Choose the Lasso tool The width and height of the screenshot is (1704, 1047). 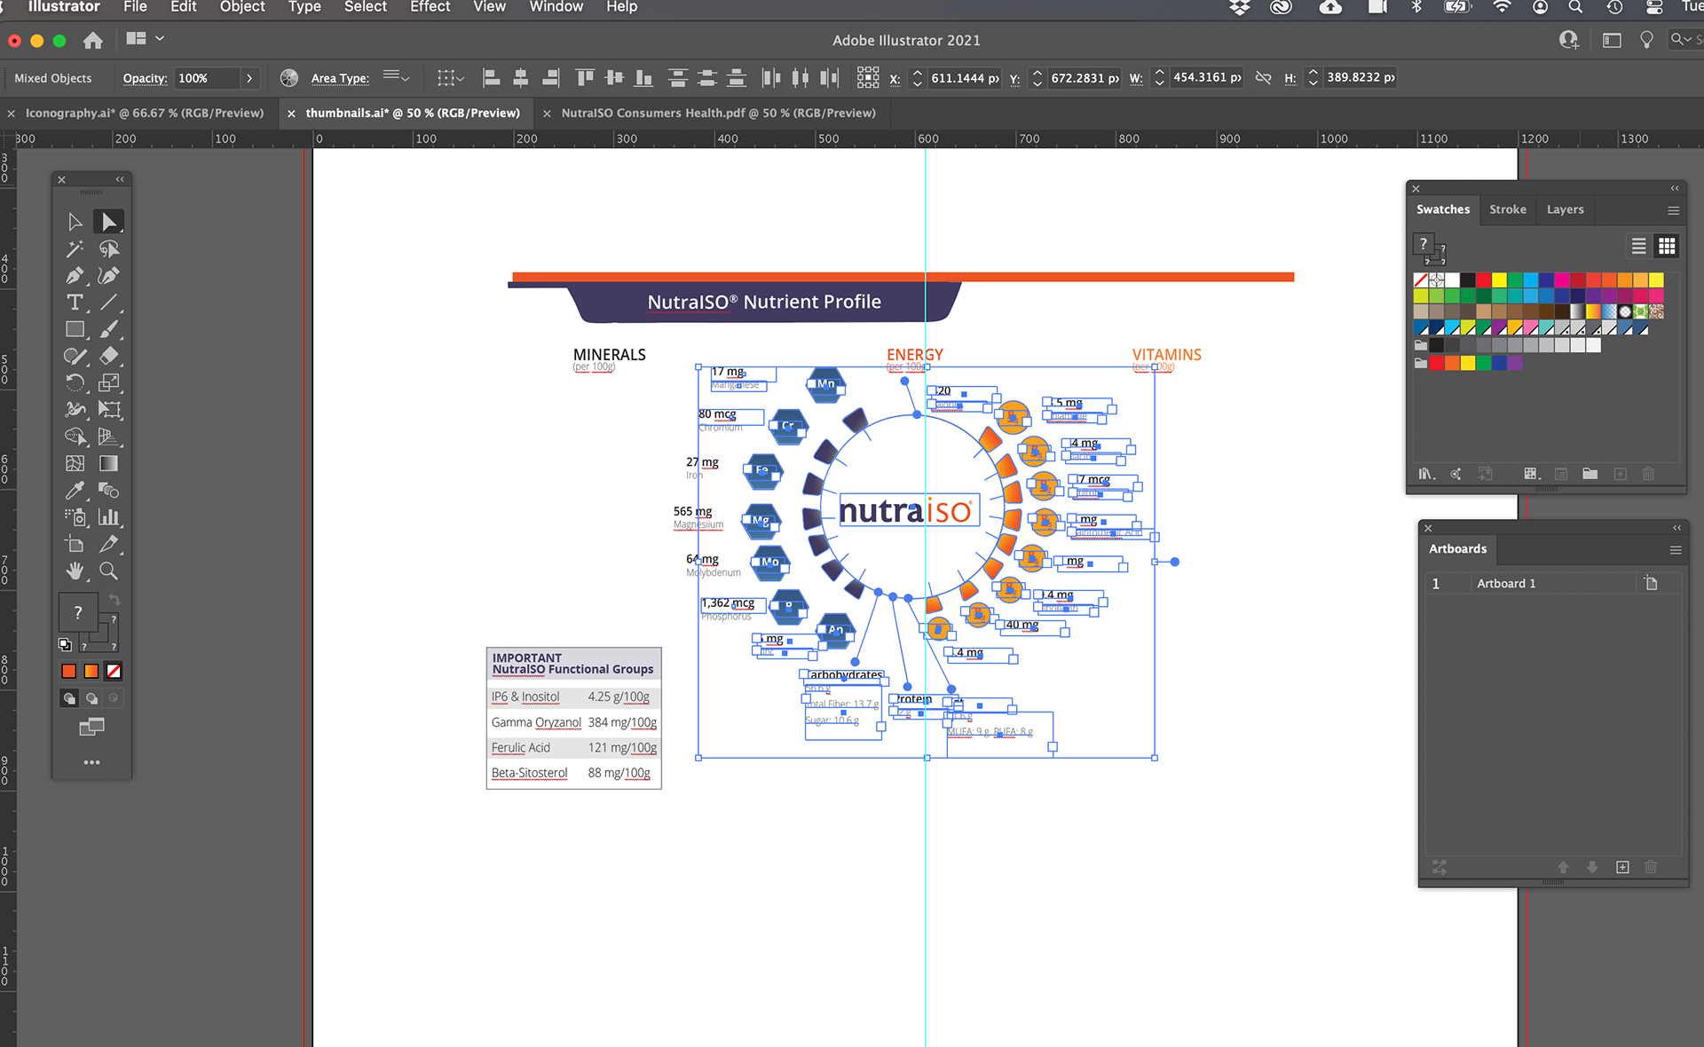[x=109, y=249]
